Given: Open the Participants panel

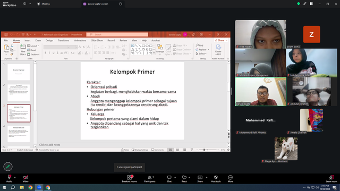Looking at the screenshot, I should [150, 178].
